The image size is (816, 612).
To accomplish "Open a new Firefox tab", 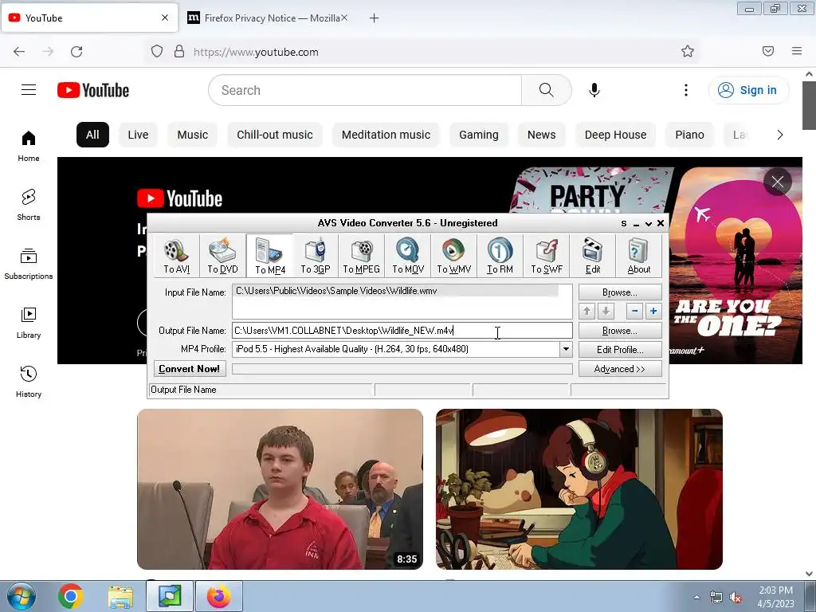I will pyautogui.click(x=374, y=18).
